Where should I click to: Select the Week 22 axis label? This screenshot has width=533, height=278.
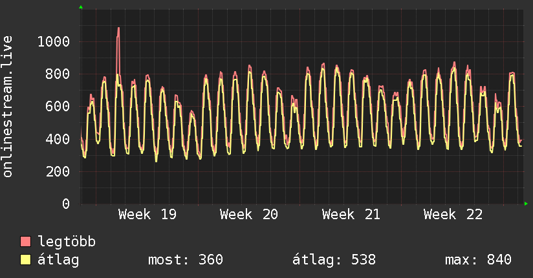453,215
